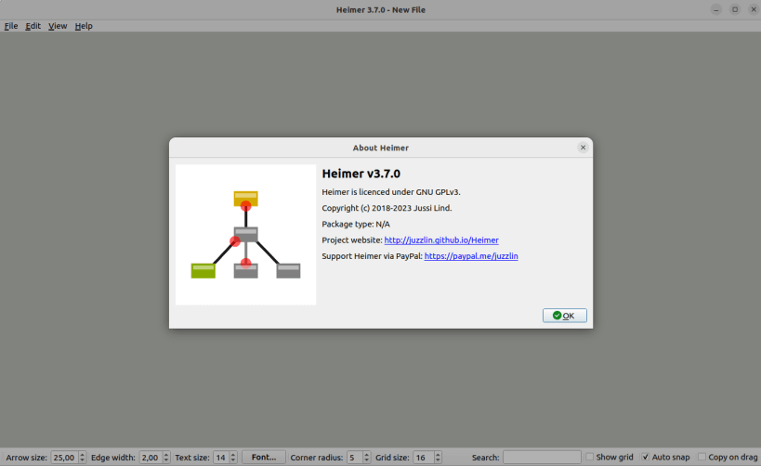Click the Arrow size value field
Image resolution: width=761 pixels, height=466 pixels.
64,458
